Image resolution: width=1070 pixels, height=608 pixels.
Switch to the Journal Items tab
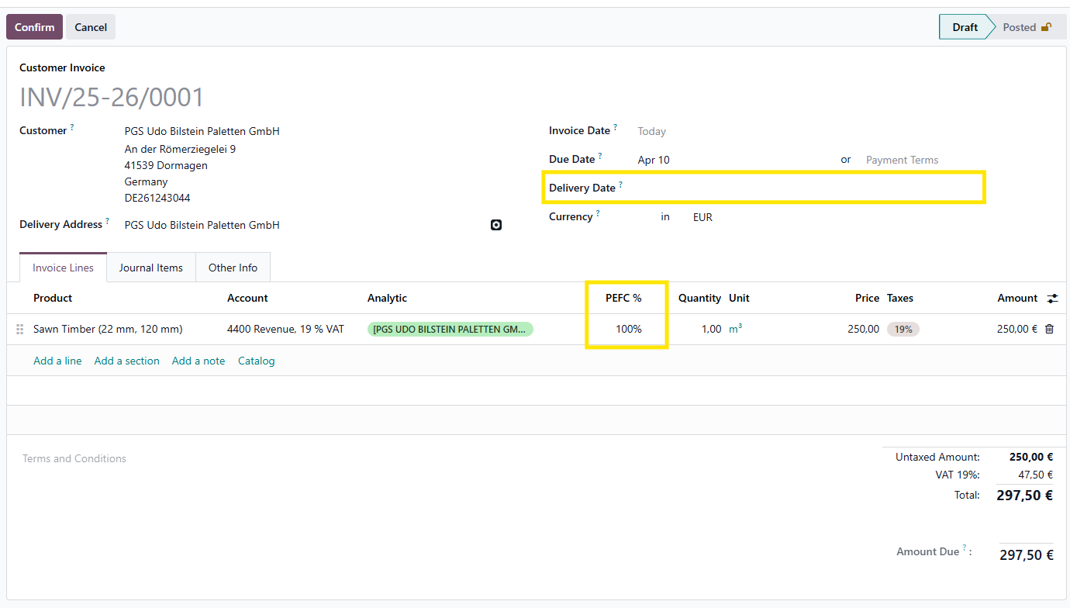pos(151,268)
